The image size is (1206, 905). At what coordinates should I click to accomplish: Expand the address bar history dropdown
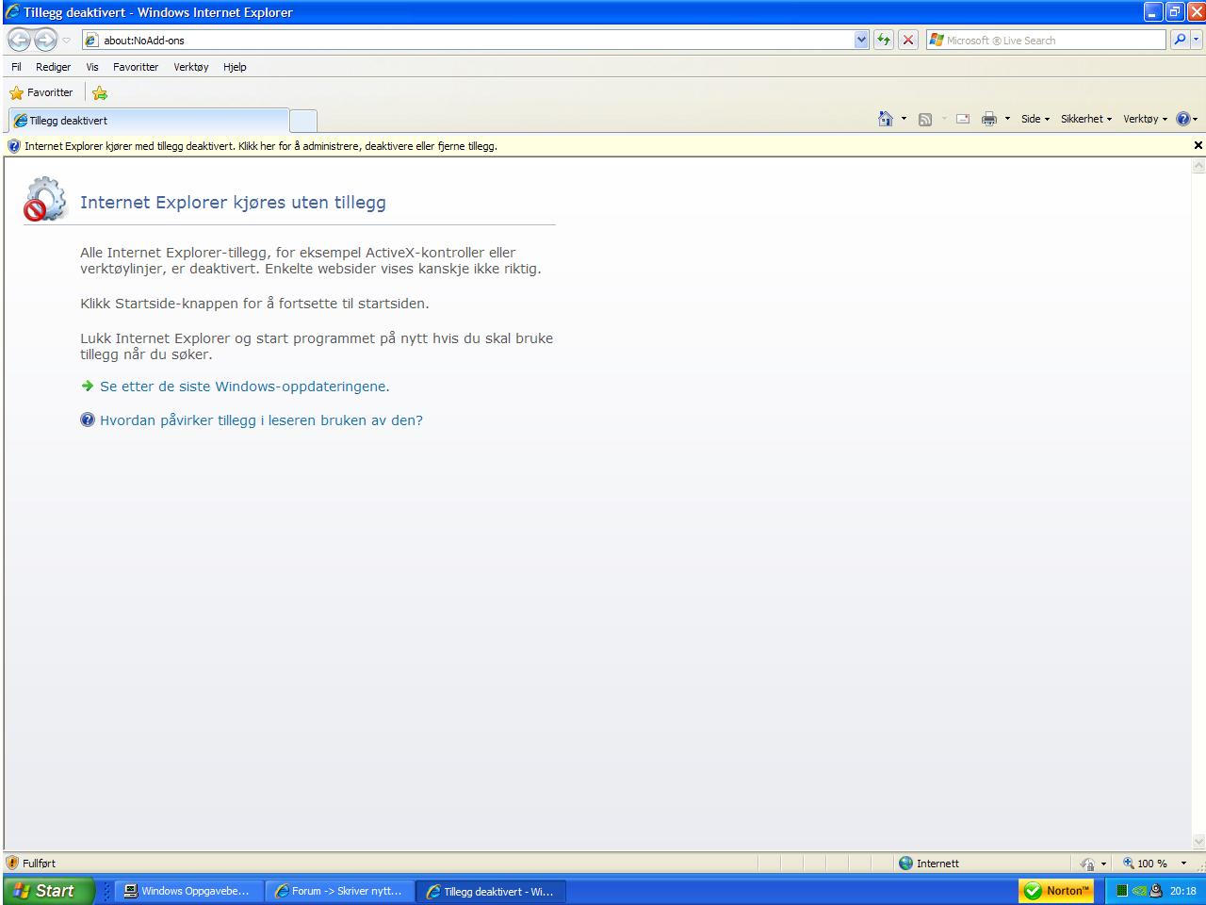pyautogui.click(x=861, y=40)
